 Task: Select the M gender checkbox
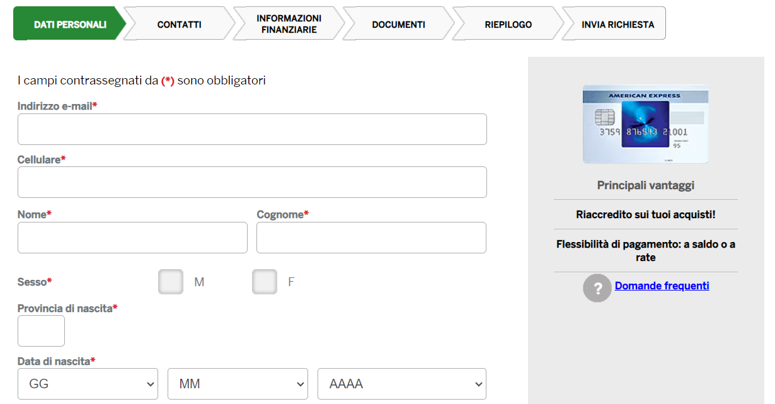click(x=171, y=282)
